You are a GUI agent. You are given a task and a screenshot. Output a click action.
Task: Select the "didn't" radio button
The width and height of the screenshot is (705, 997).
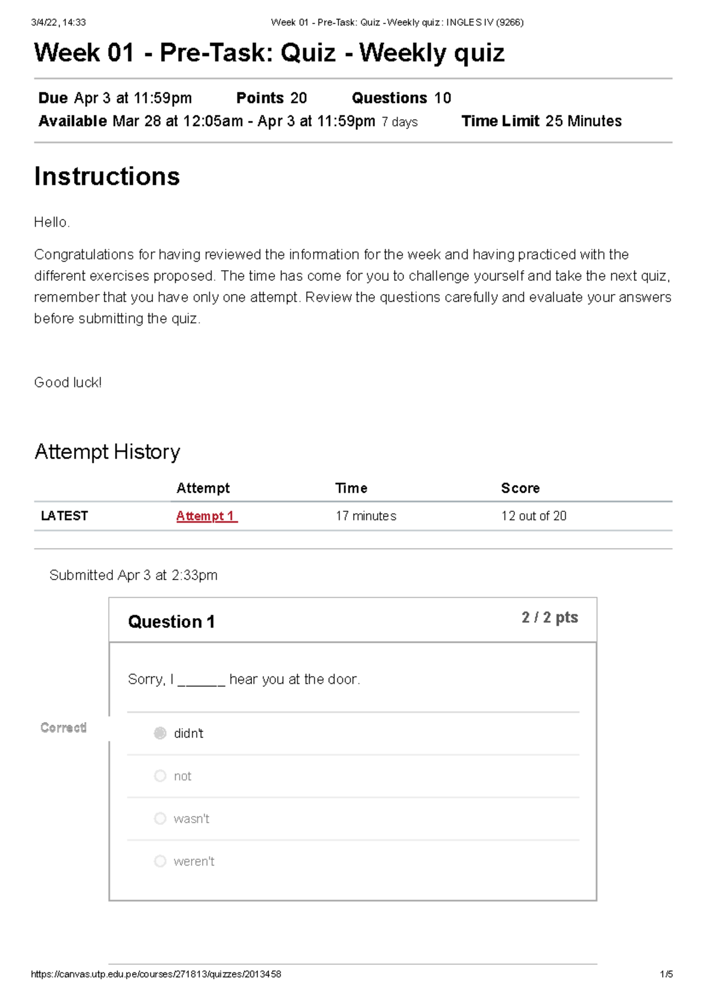coord(160,733)
